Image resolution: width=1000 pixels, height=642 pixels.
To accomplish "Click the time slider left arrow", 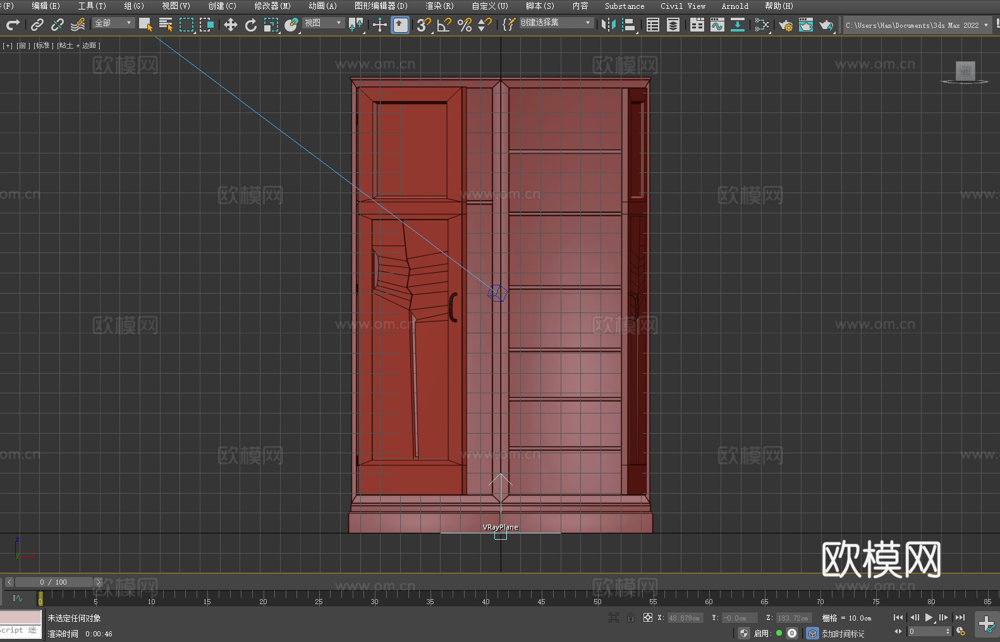I will click(x=9, y=582).
